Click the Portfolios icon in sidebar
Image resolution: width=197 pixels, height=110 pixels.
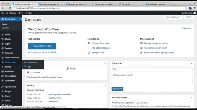3,71
